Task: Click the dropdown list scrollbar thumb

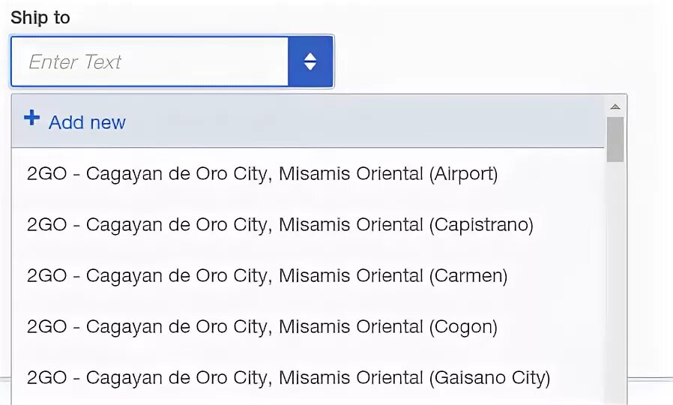Action: 615,139
